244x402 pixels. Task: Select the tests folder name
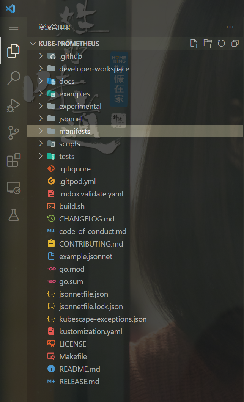tap(67, 156)
